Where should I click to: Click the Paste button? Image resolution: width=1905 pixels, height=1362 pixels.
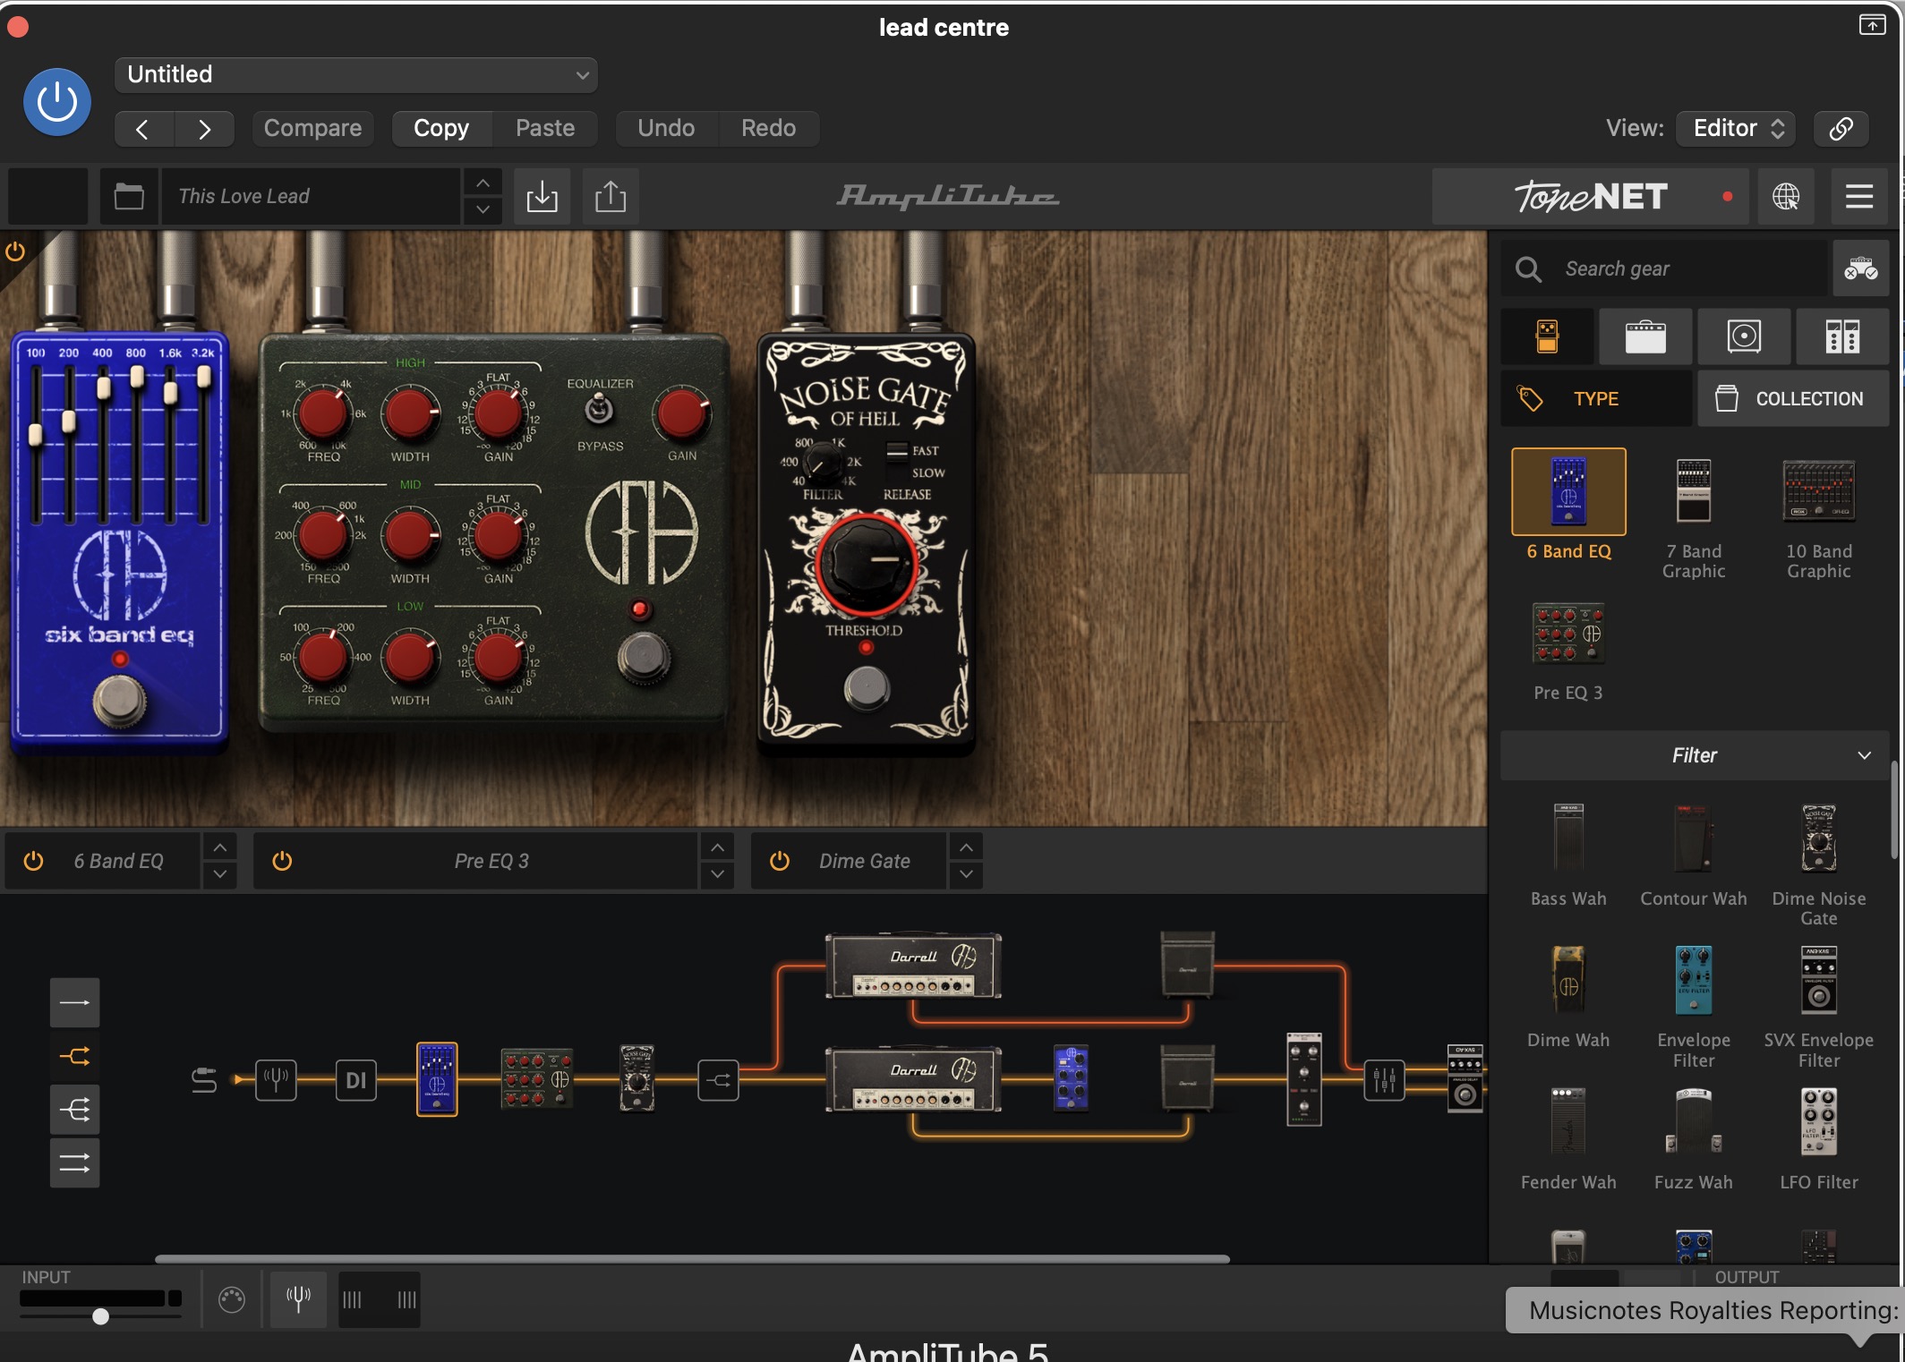pyautogui.click(x=545, y=129)
